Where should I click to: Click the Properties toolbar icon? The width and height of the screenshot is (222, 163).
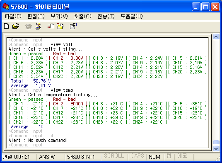tap(73, 26)
